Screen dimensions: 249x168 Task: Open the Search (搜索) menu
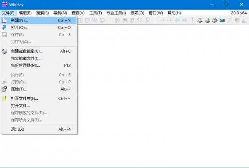(42, 13)
